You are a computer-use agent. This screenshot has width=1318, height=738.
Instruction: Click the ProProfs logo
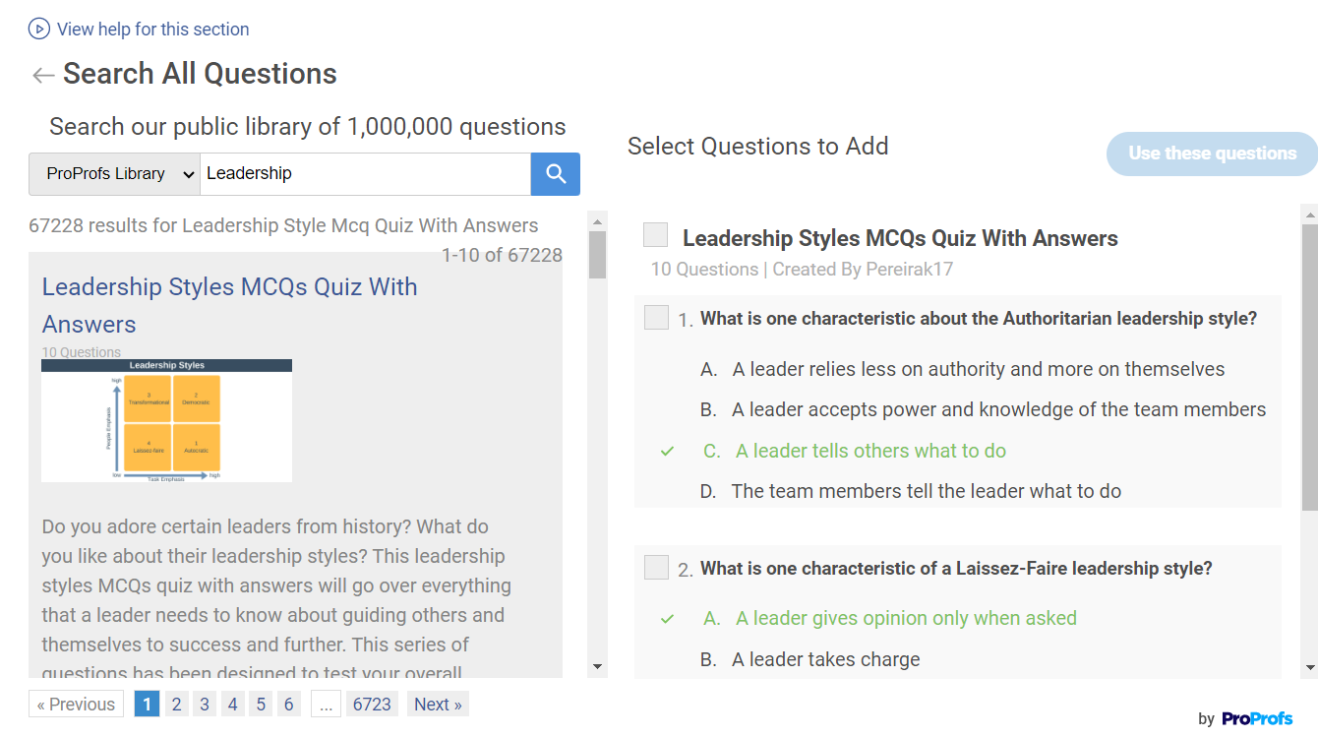(1257, 718)
